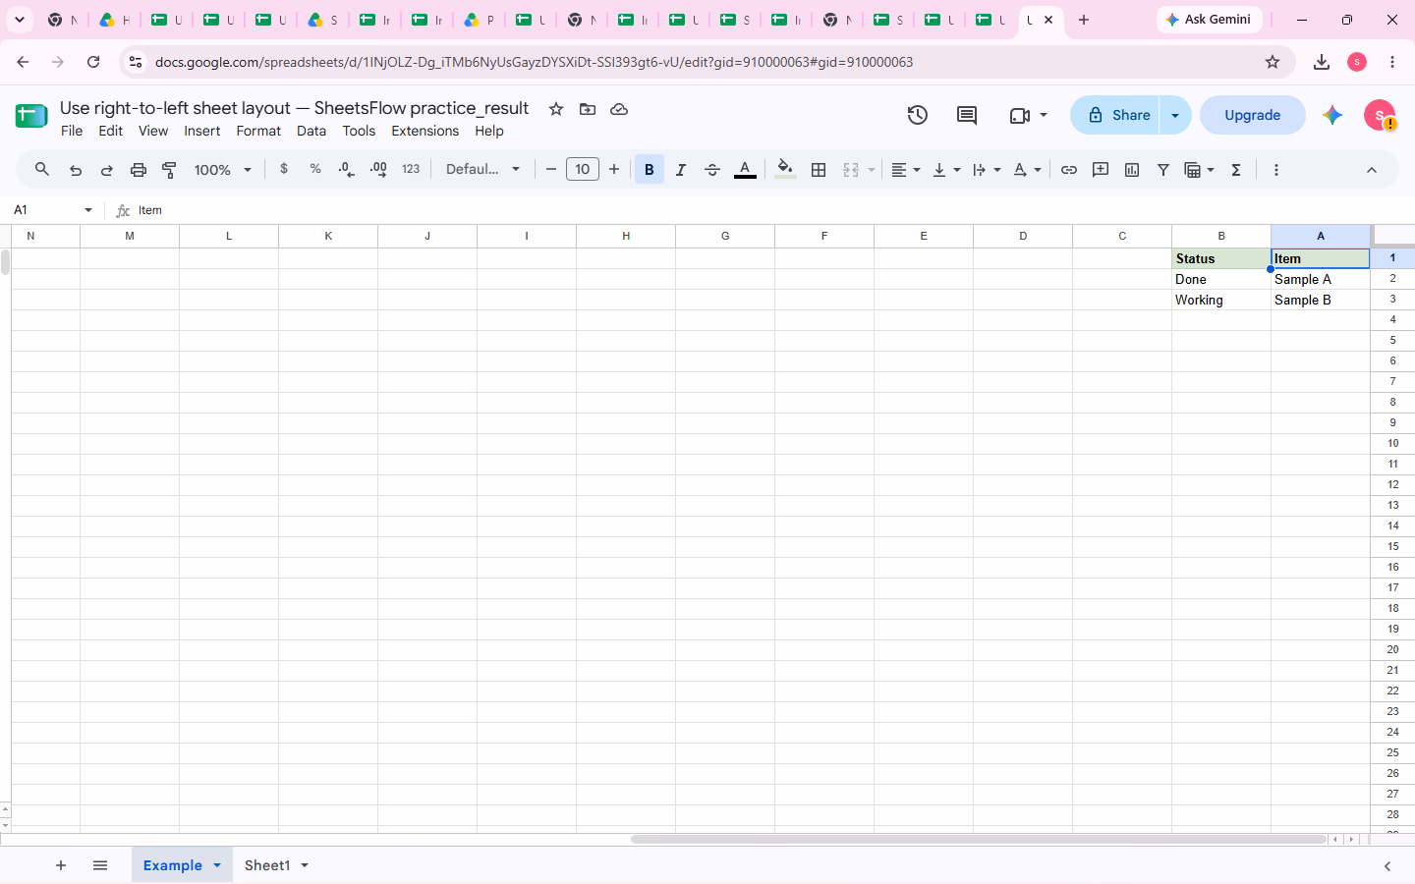Viewport: 1415px width, 884px height.
Task: Format cell as currency
Action: (x=284, y=169)
